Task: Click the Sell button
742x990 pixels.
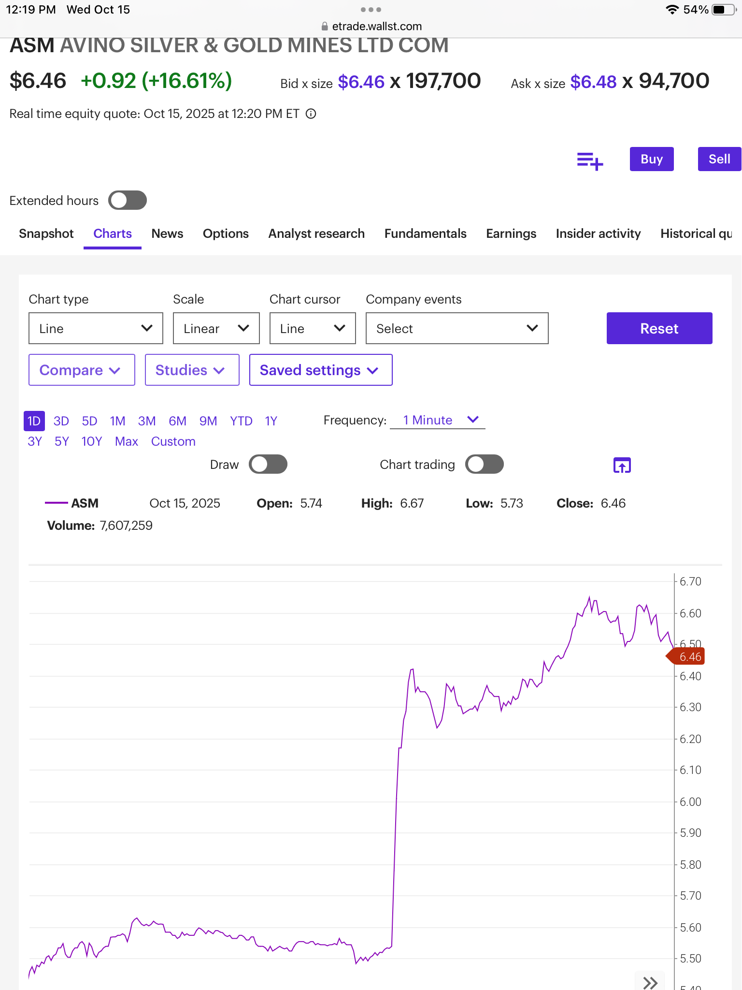Action: 720,159
